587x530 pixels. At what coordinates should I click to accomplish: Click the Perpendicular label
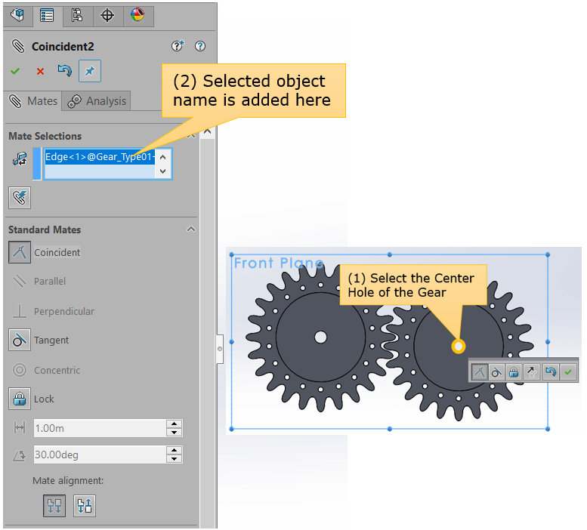tap(64, 311)
